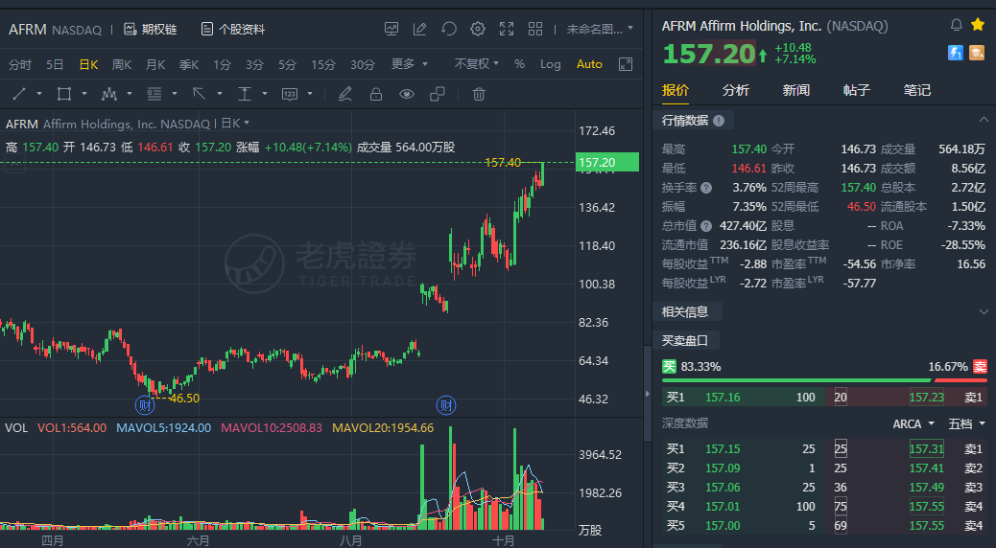
Task: Open chart settings gear
Action: 478,29
